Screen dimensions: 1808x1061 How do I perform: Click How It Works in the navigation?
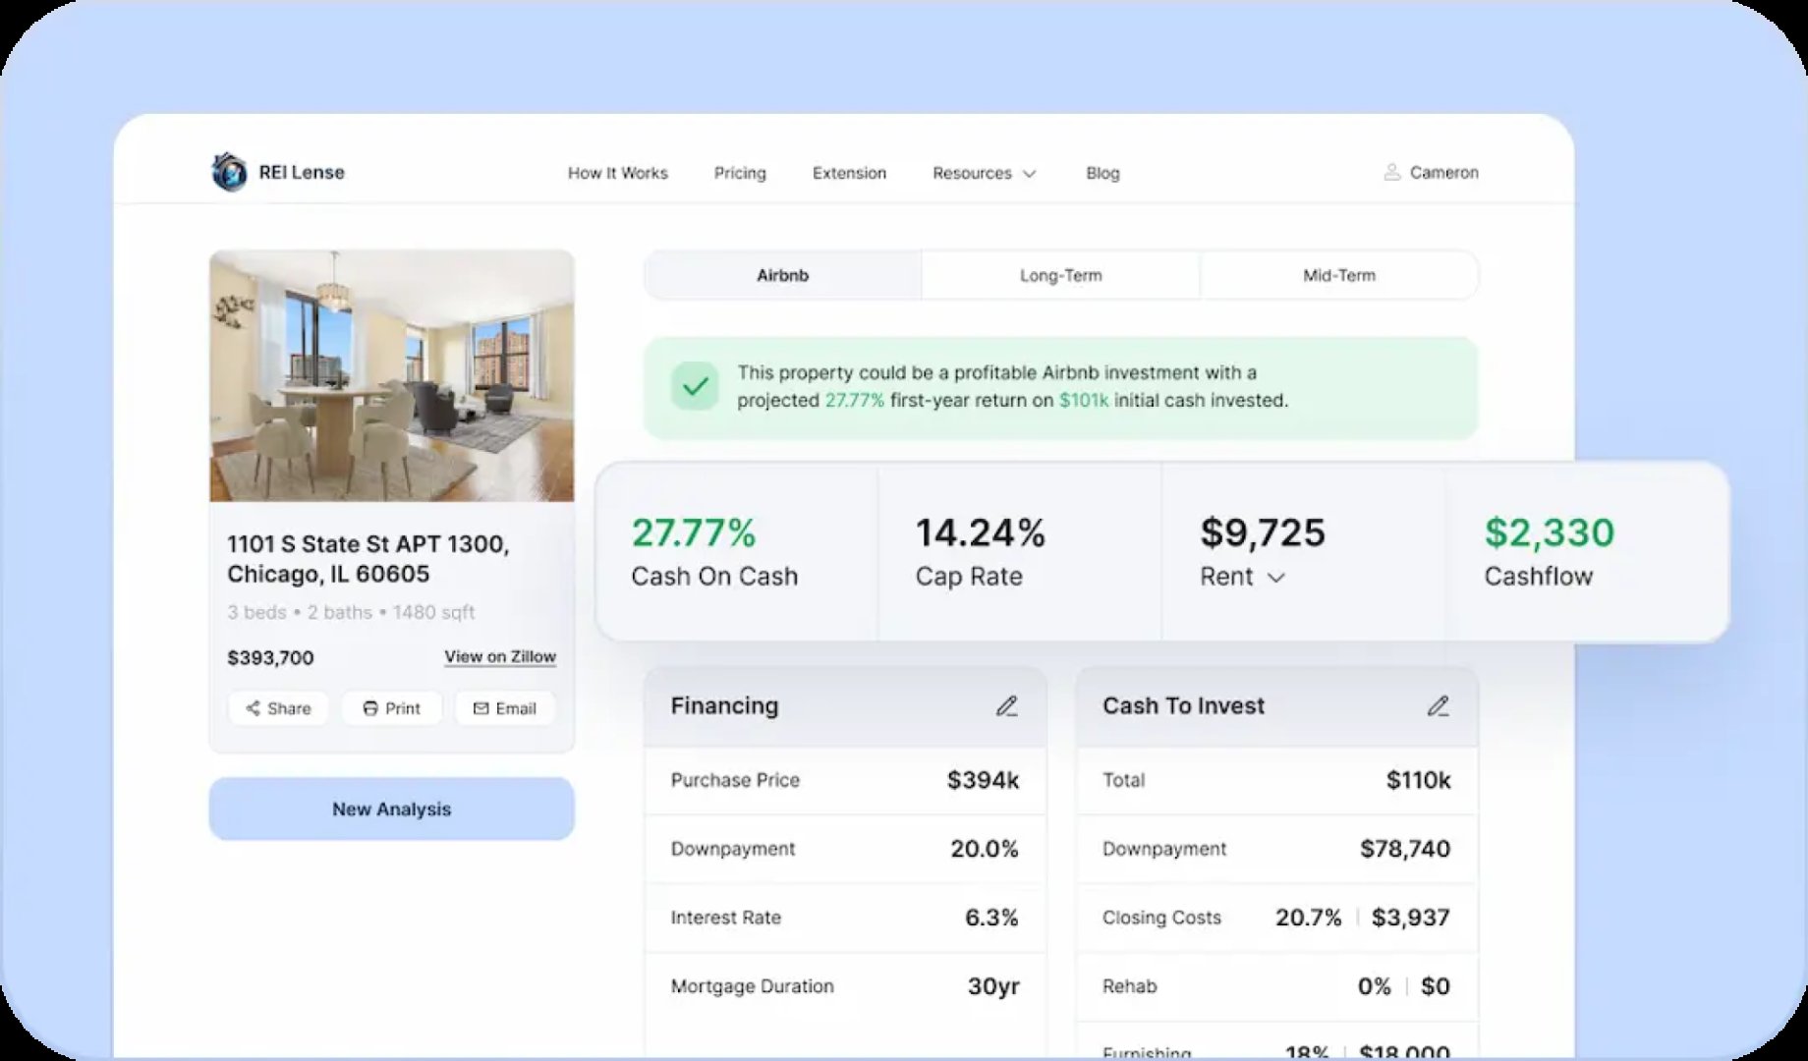coord(617,173)
